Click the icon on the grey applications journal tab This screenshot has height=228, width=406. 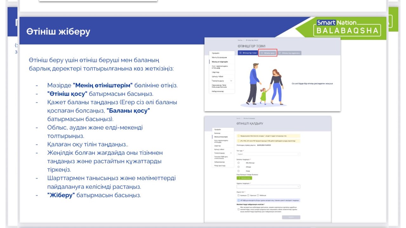280,53
